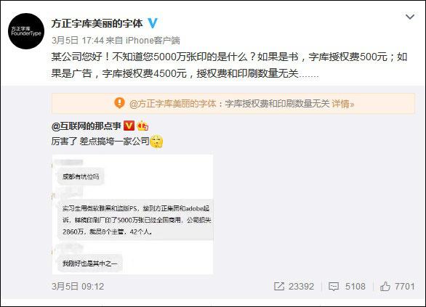Click the 3月5日 09:12 original post timestamp
Screen dimensions: 426x307
click(x=78, y=287)
